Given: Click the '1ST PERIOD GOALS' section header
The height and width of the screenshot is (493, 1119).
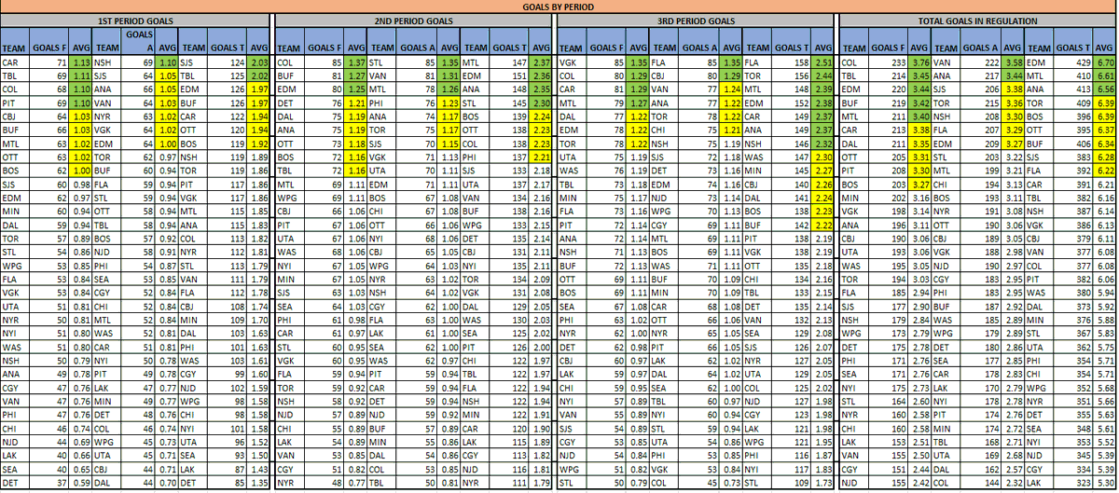Looking at the screenshot, I should [137, 20].
